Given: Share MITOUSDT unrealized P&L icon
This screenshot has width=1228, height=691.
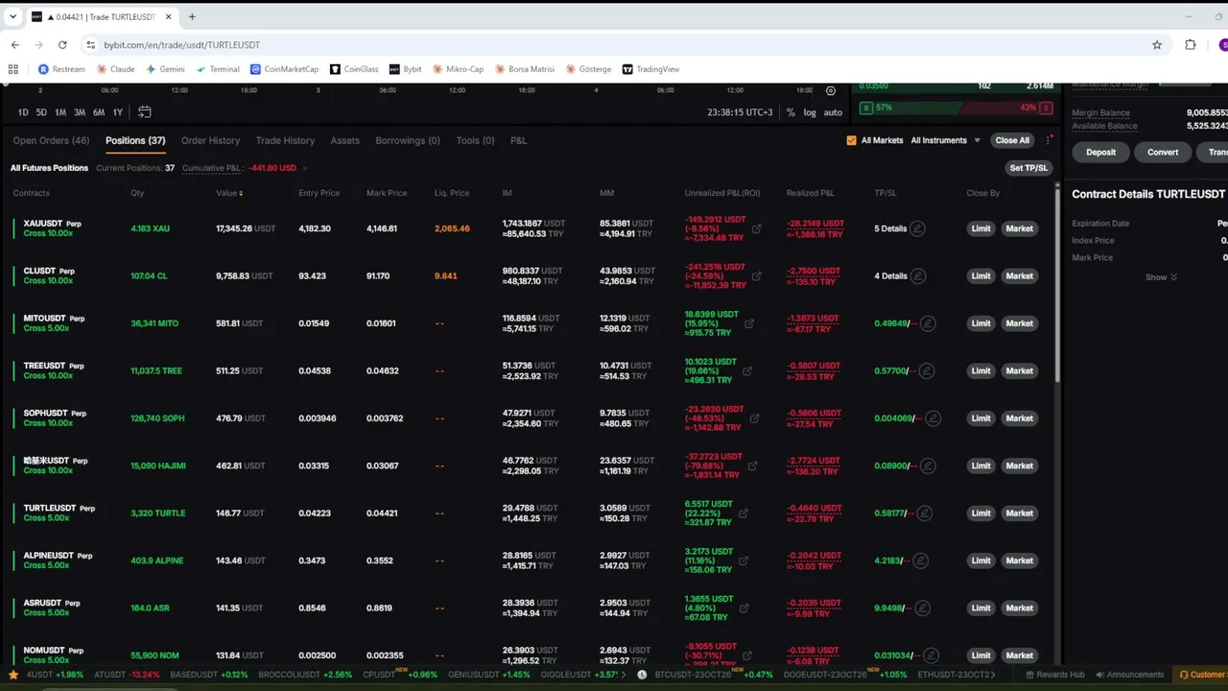Looking at the screenshot, I should pos(749,323).
